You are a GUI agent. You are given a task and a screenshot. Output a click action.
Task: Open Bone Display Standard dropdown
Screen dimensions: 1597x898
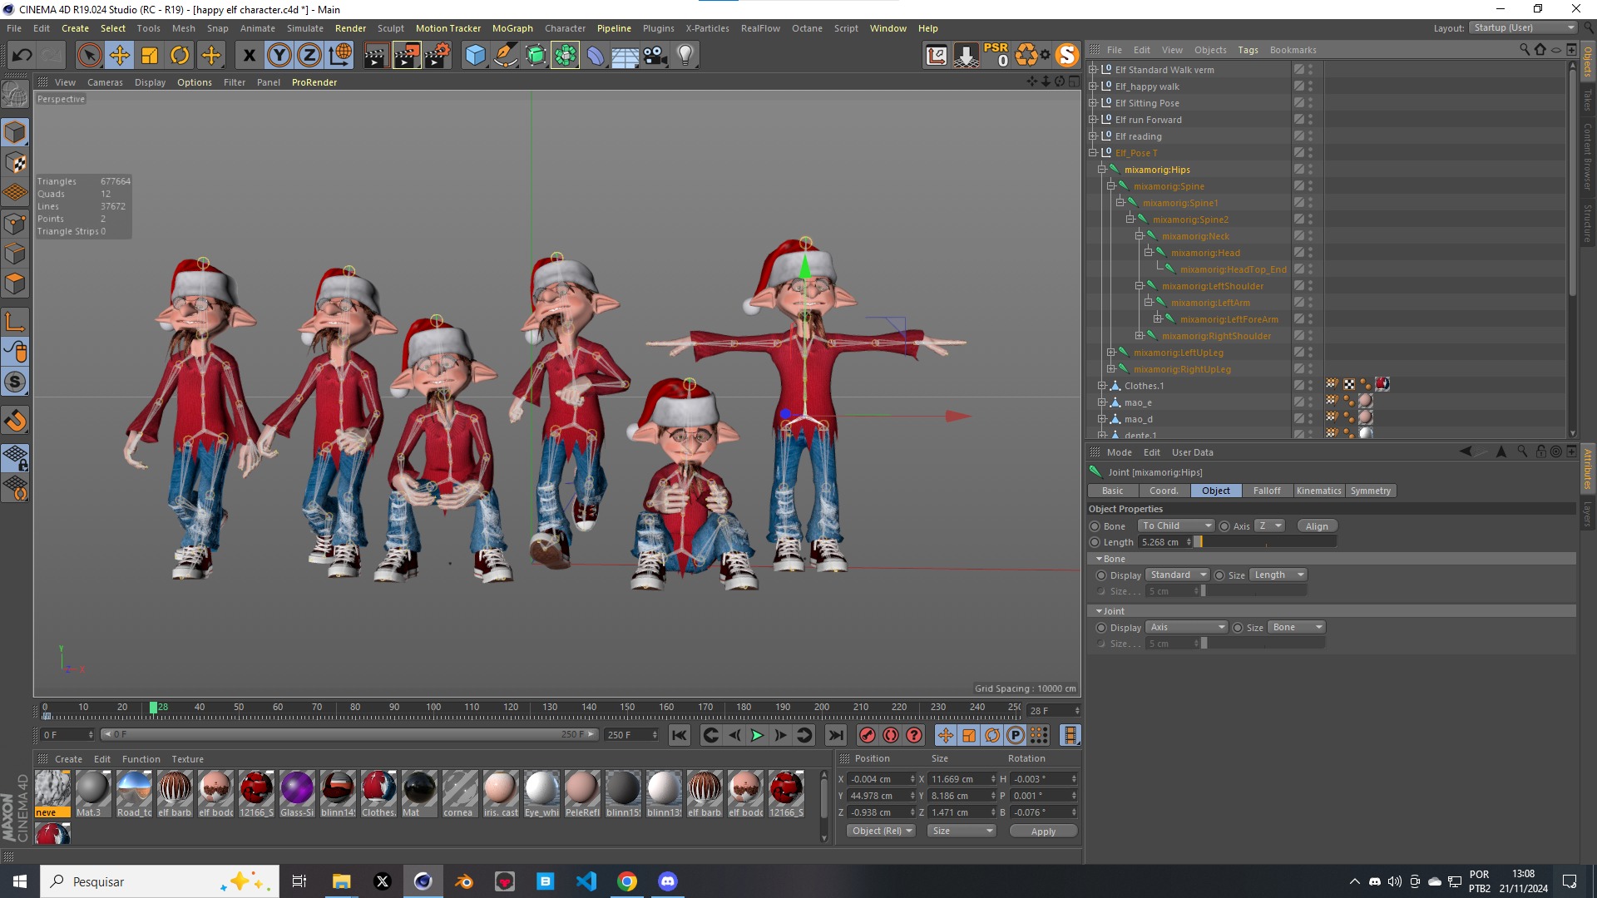pyautogui.click(x=1178, y=575)
